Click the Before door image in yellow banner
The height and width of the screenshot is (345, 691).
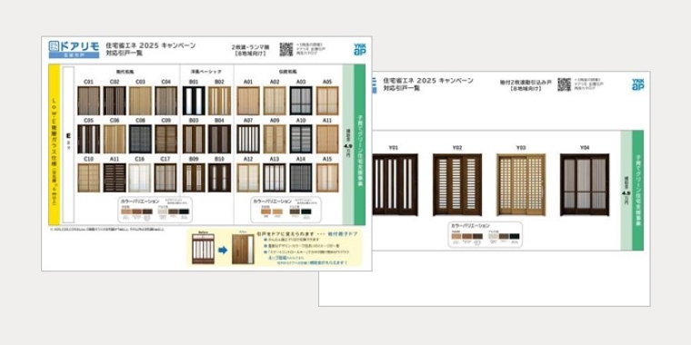point(203,249)
